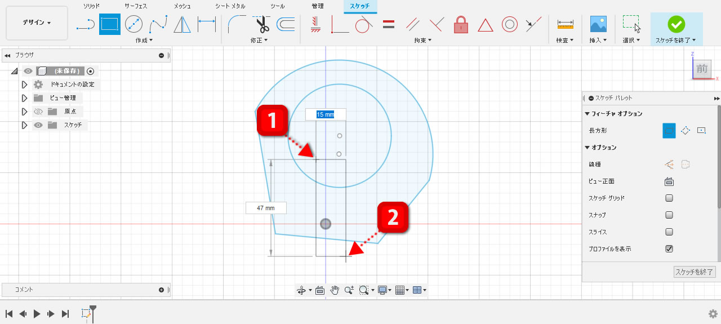
Task: Click the insert image icon
Action: [x=598, y=24]
